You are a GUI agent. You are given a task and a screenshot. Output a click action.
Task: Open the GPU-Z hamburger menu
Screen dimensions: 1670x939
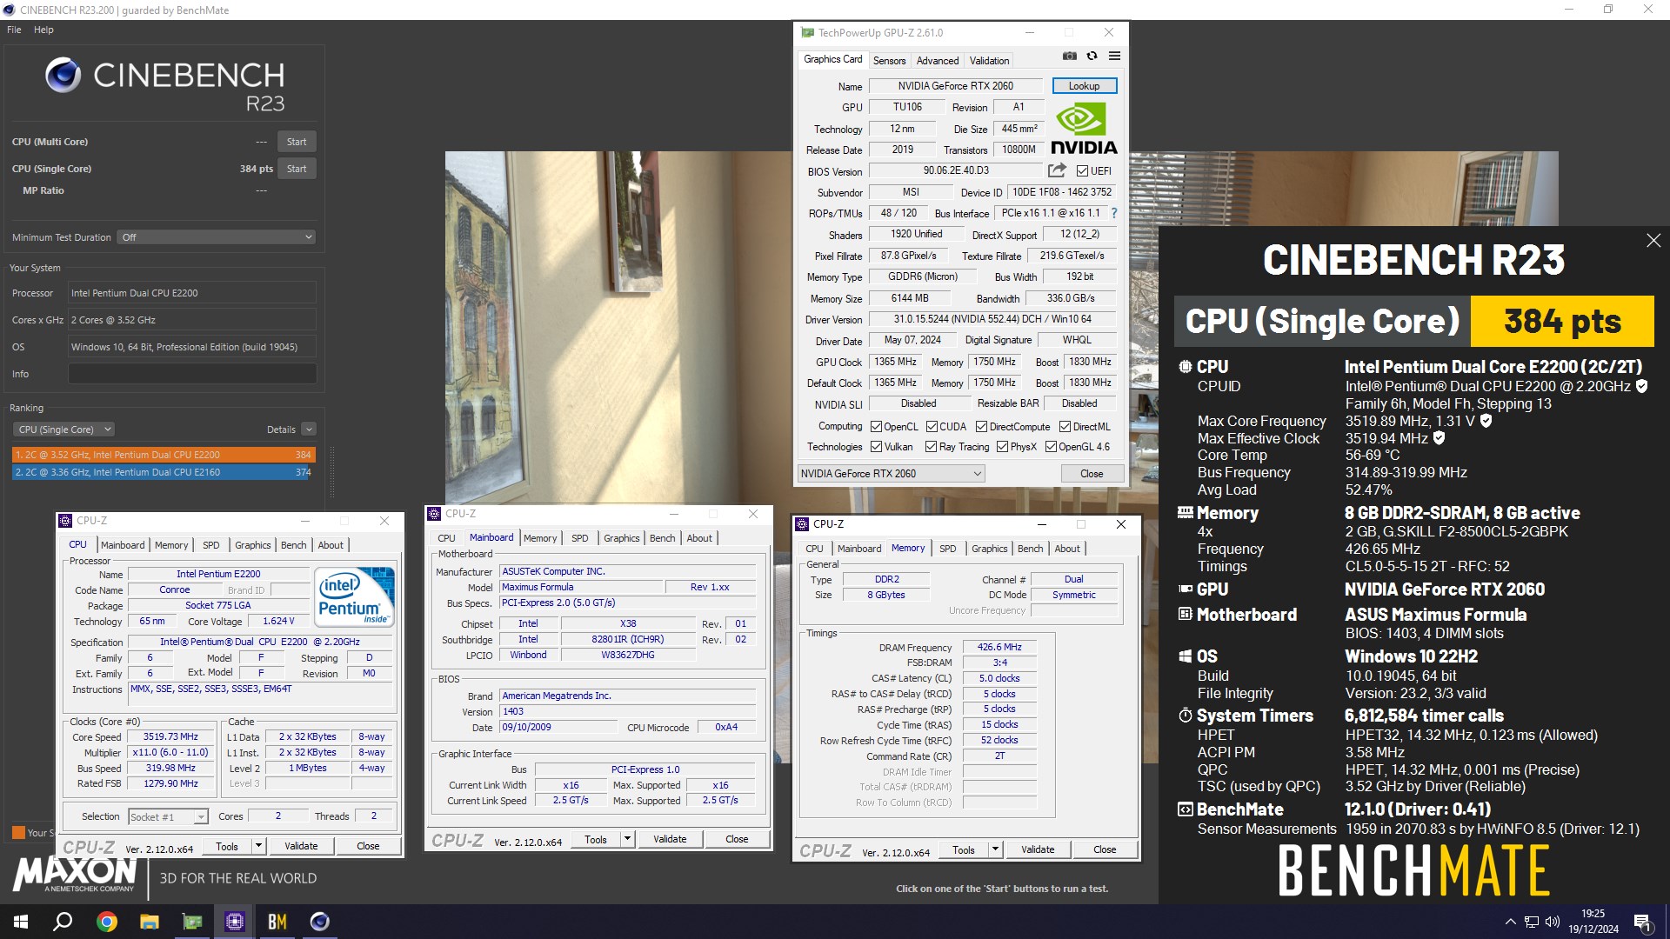pyautogui.click(x=1114, y=56)
